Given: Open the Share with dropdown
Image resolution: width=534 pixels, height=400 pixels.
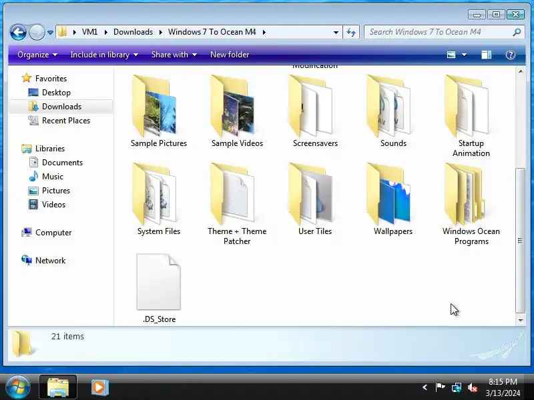Looking at the screenshot, I should [174, 55].
